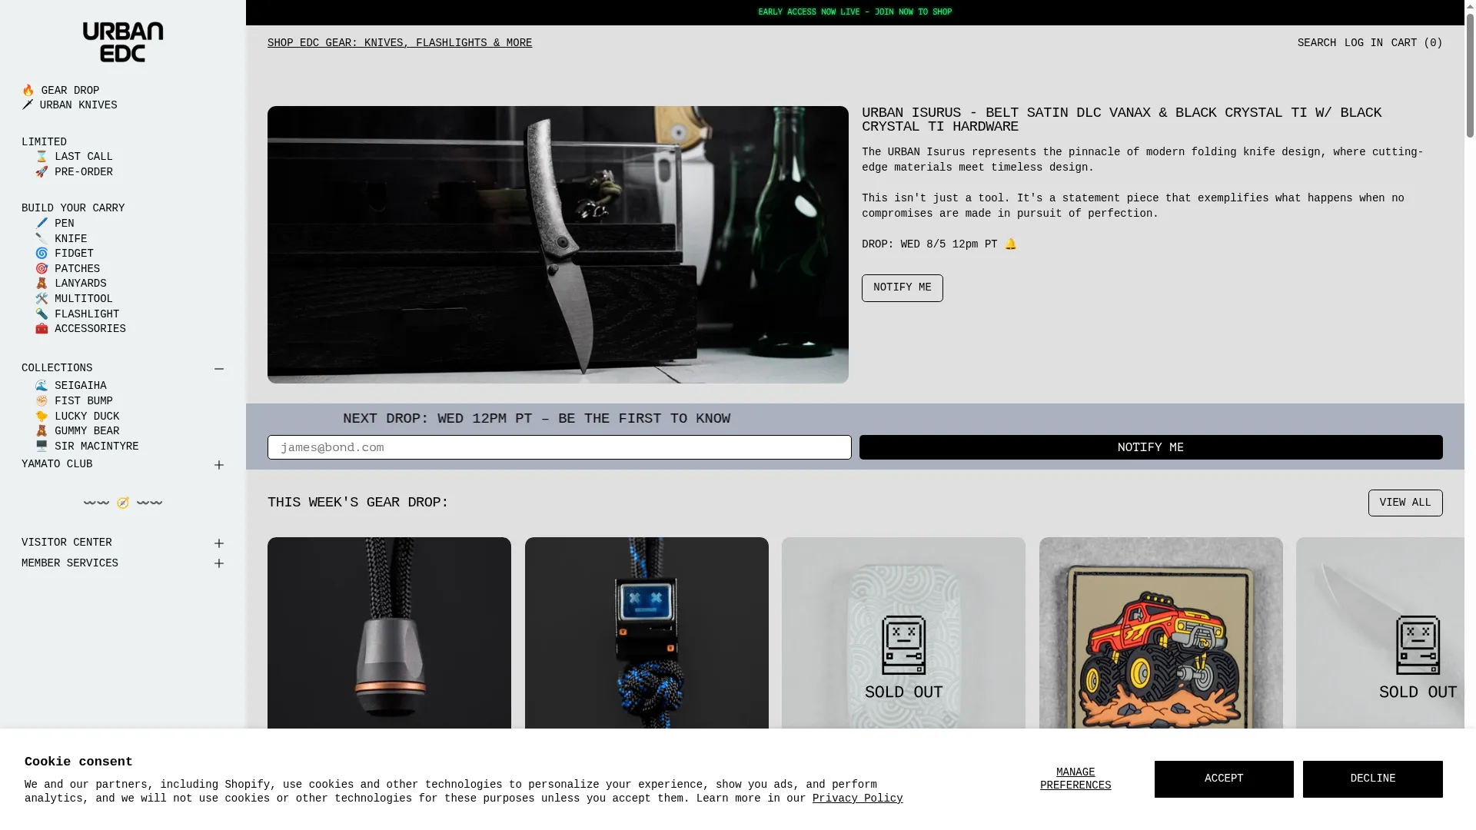Accept cookies in consent banner
The height and width of the screenshot is (830, 1476).
(x=1223, y=779)
